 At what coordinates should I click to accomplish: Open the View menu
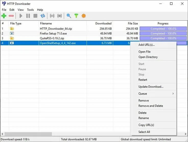21,10
